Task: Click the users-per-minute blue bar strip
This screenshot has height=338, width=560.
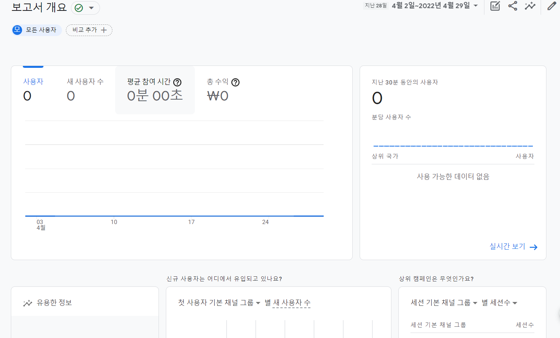Action: pos(453,146)
